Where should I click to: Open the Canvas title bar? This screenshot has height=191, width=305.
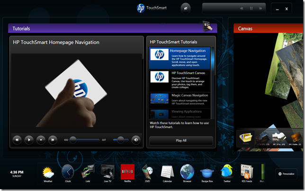pos(269,28)
